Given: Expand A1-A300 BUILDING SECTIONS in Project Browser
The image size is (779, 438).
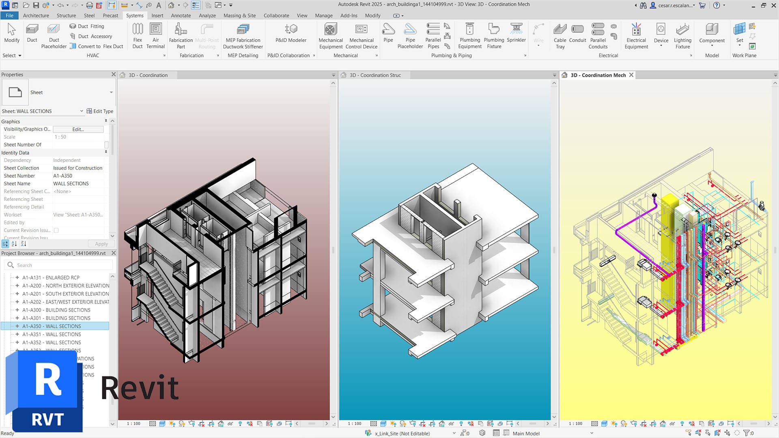Looking at the screenshot, I should coord(17,310).
